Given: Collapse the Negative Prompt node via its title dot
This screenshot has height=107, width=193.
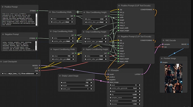Looking at the screenshot, I should tap(3, 34).
